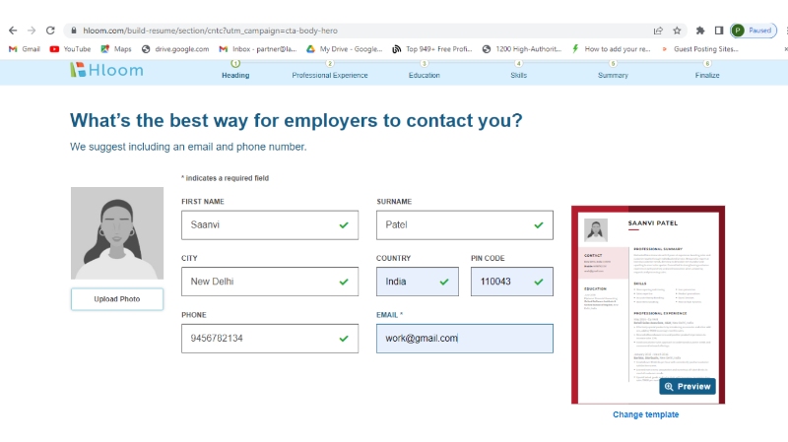The image size is (788, 442).
Task: Open the browser extensions puzzle icon
Action: [x=700, y=31]
